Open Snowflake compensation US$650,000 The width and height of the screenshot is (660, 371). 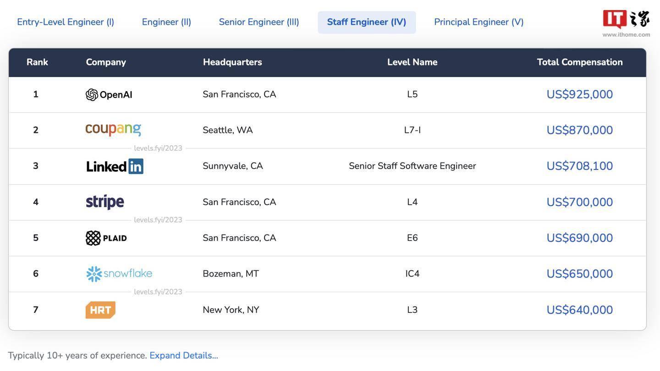click(x=580, y=273)
